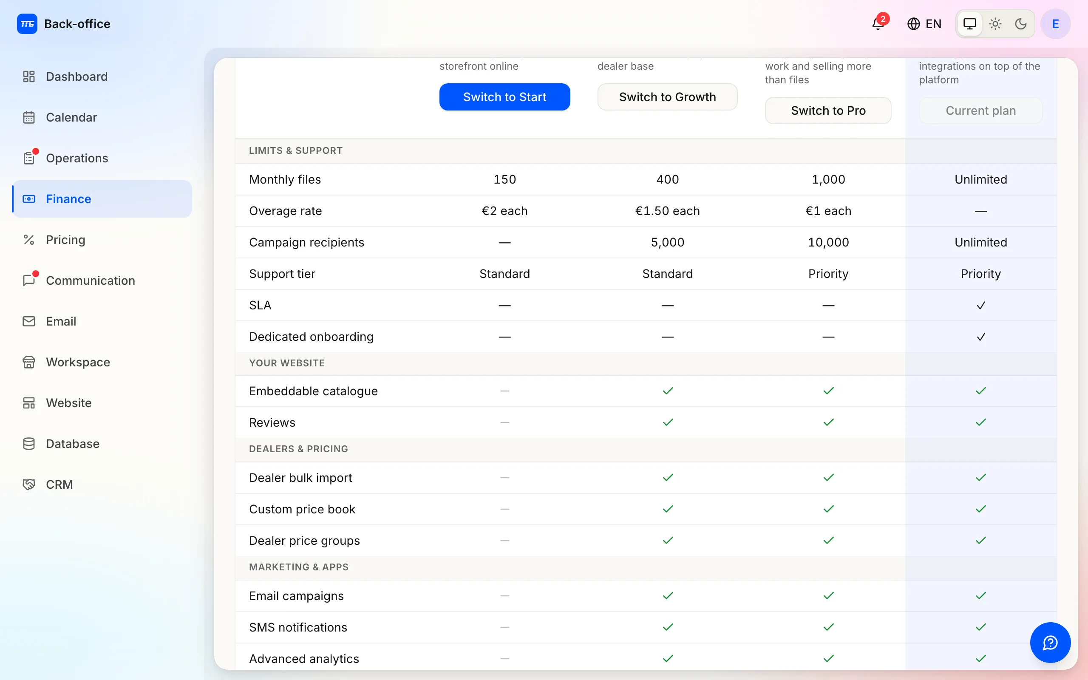This screenshot has height=680, width=1088.
Task: Click the MARKETING & APPS section header
Action: [299, 567]
